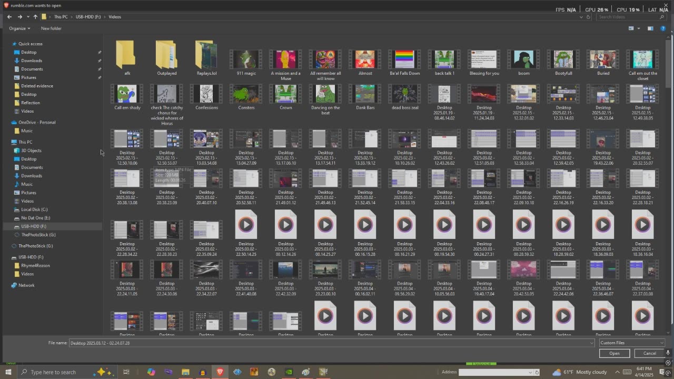The image size is (674, 379).
Task: Click the taskbar search box
Action: [66, 372]
